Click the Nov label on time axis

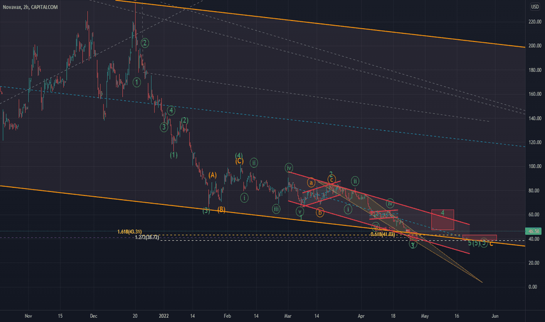29,316
